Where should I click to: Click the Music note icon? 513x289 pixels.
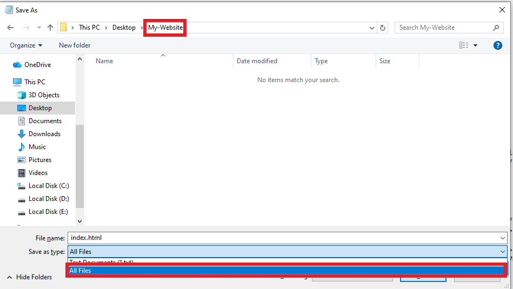(22, 147)
